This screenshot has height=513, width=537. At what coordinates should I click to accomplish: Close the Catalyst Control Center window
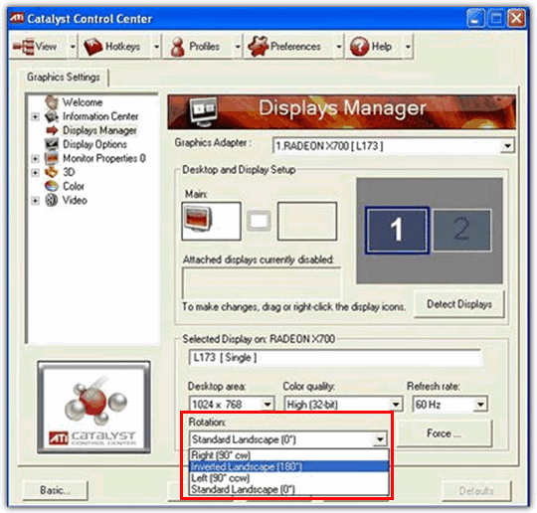pyautogui.click(x=516, y=19)
